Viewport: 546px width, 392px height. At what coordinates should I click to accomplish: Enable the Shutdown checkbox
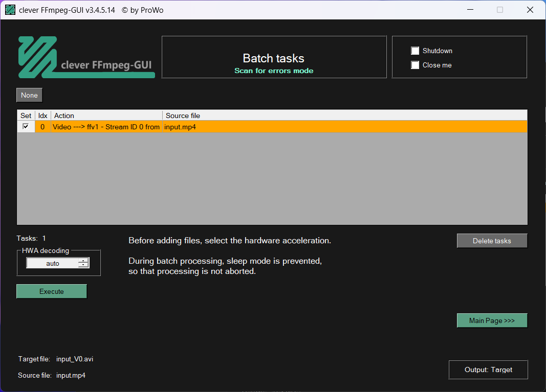[415, 51]
